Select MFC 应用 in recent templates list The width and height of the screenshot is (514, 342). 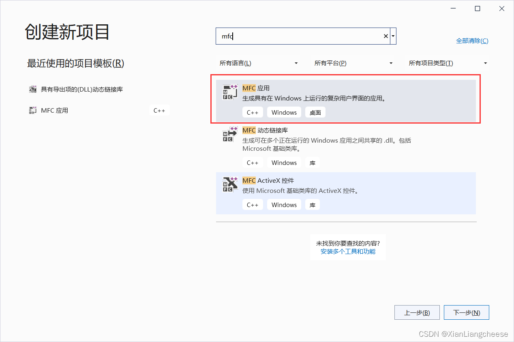(54, 110)
